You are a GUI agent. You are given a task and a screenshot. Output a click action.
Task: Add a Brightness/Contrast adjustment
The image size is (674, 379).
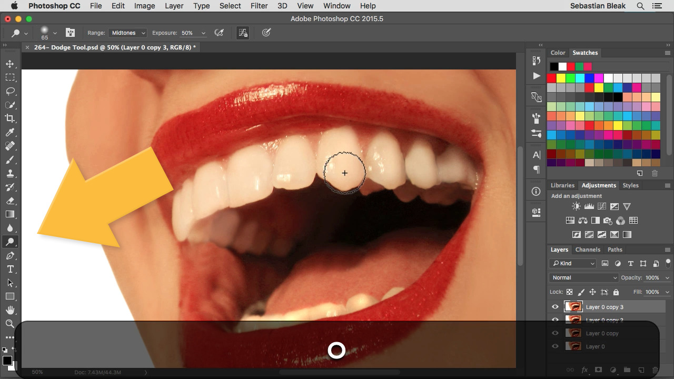point(577,207)
